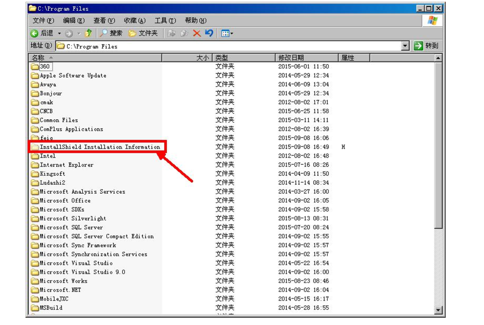This screenshot has height=325, width=484.
Task: Click the MSBuild folder icon
Action: pyautogui.click(x=35, y=308)
